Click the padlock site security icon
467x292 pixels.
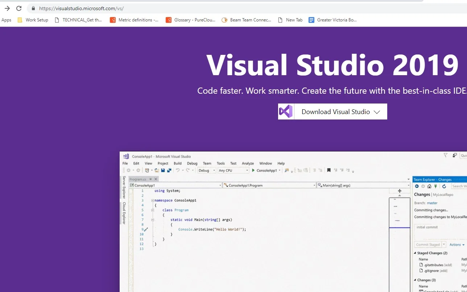[x=33, y=8]
